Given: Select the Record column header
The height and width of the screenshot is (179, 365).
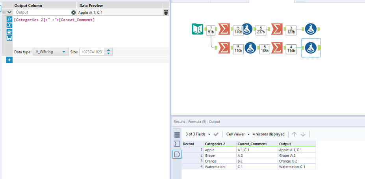Looking at the screenshot, I should (x=193, y=144).
